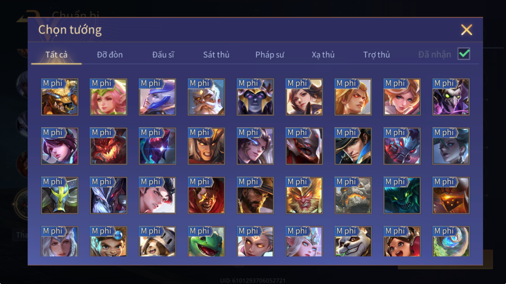Pick the panda hero portrait
Image resolution: width=506 pixels, height=284 pixels.
(353, 241)
